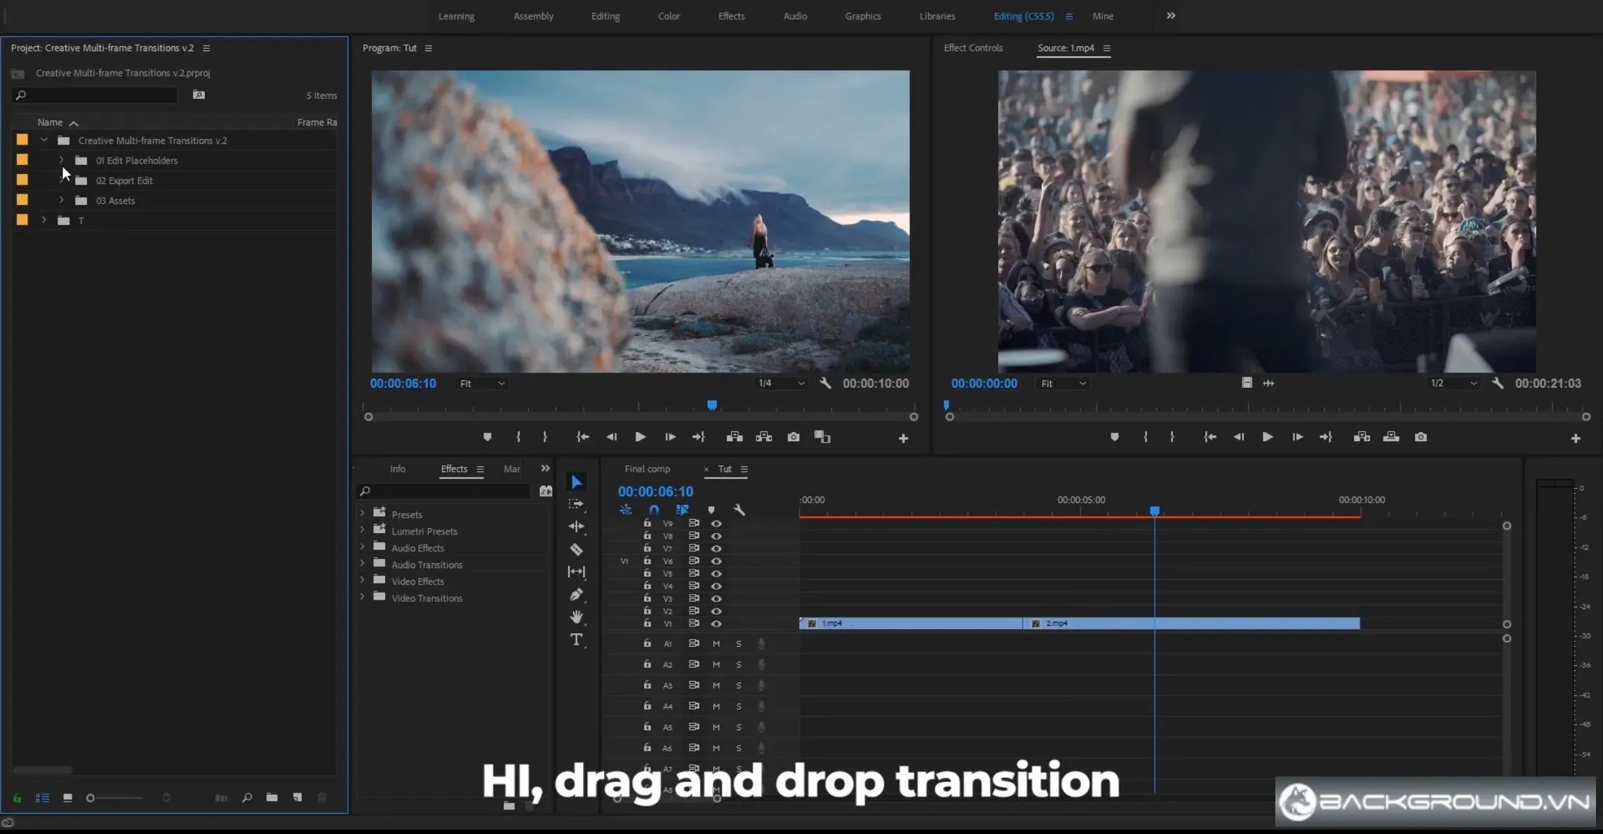1603x834 pixels.
Task: Expand the 03 Assets bin
Action: (x=62, y=200)
